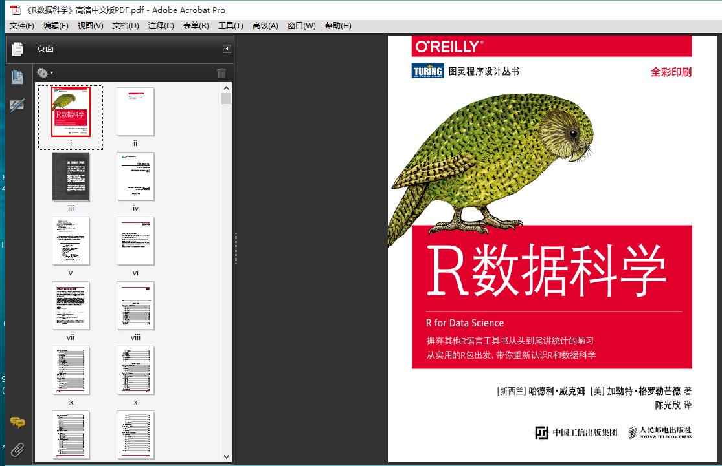
Task: Select page thumbnail vii
Action: pos(71,306)
